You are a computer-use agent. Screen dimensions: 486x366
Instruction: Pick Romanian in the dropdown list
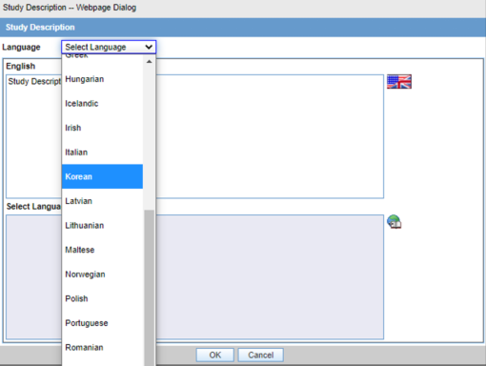click(102, 348)
